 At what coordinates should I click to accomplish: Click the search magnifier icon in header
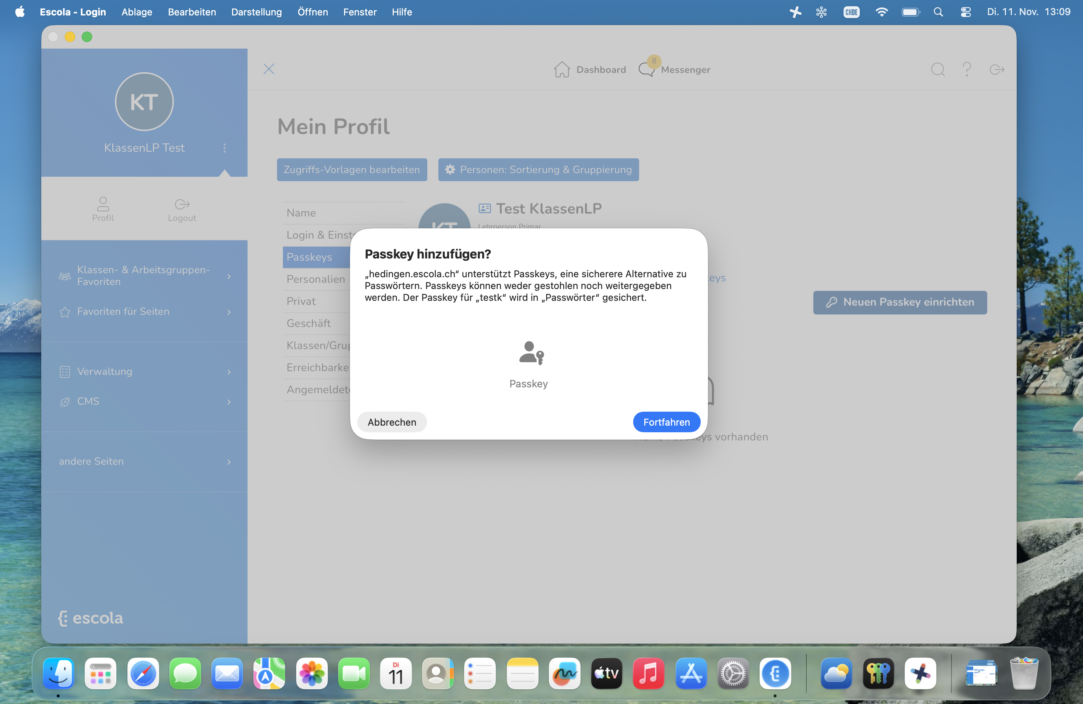[x=937, y=70]
